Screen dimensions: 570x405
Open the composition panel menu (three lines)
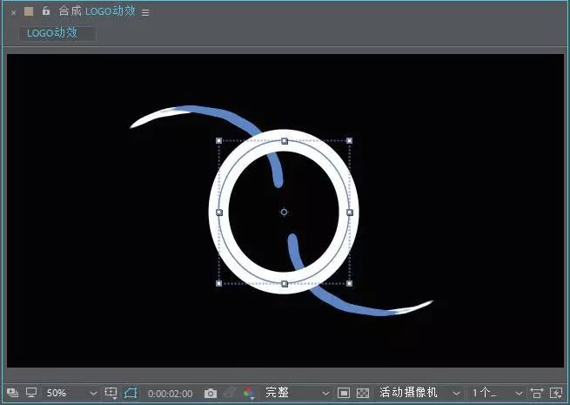click(x=145, y=13)
